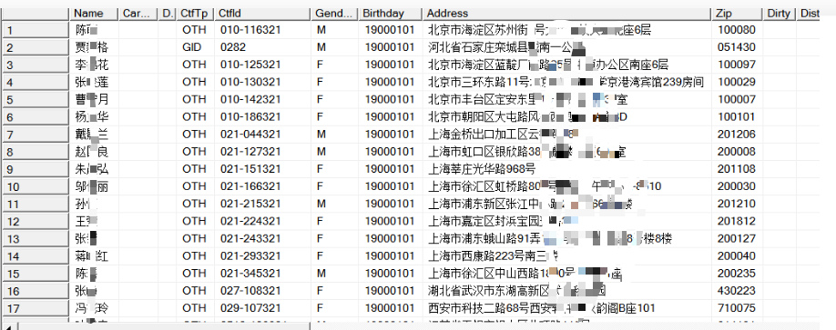Select the GID cell in row 2

(196, 48)
